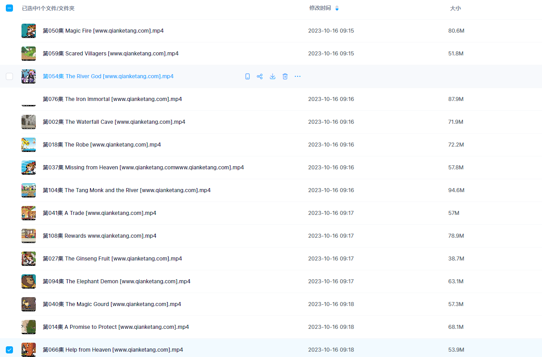Image resolution: width=542 pixels, height=357 pixels.
Task: Click the phone icon on River God row
Action: pyautogui.click(x=248, y=76)
